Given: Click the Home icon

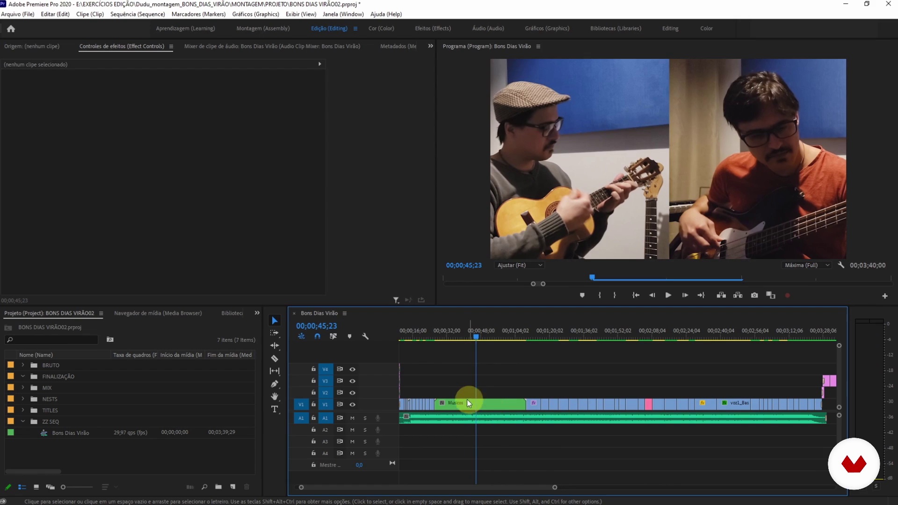Looking at the screenshot, I should coord(11,29).
